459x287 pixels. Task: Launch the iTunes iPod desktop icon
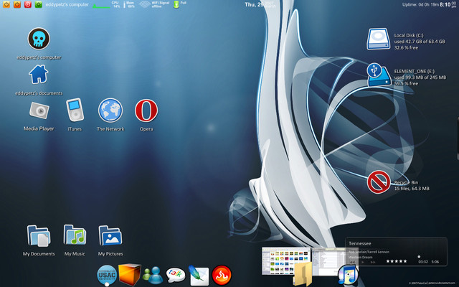75,110
